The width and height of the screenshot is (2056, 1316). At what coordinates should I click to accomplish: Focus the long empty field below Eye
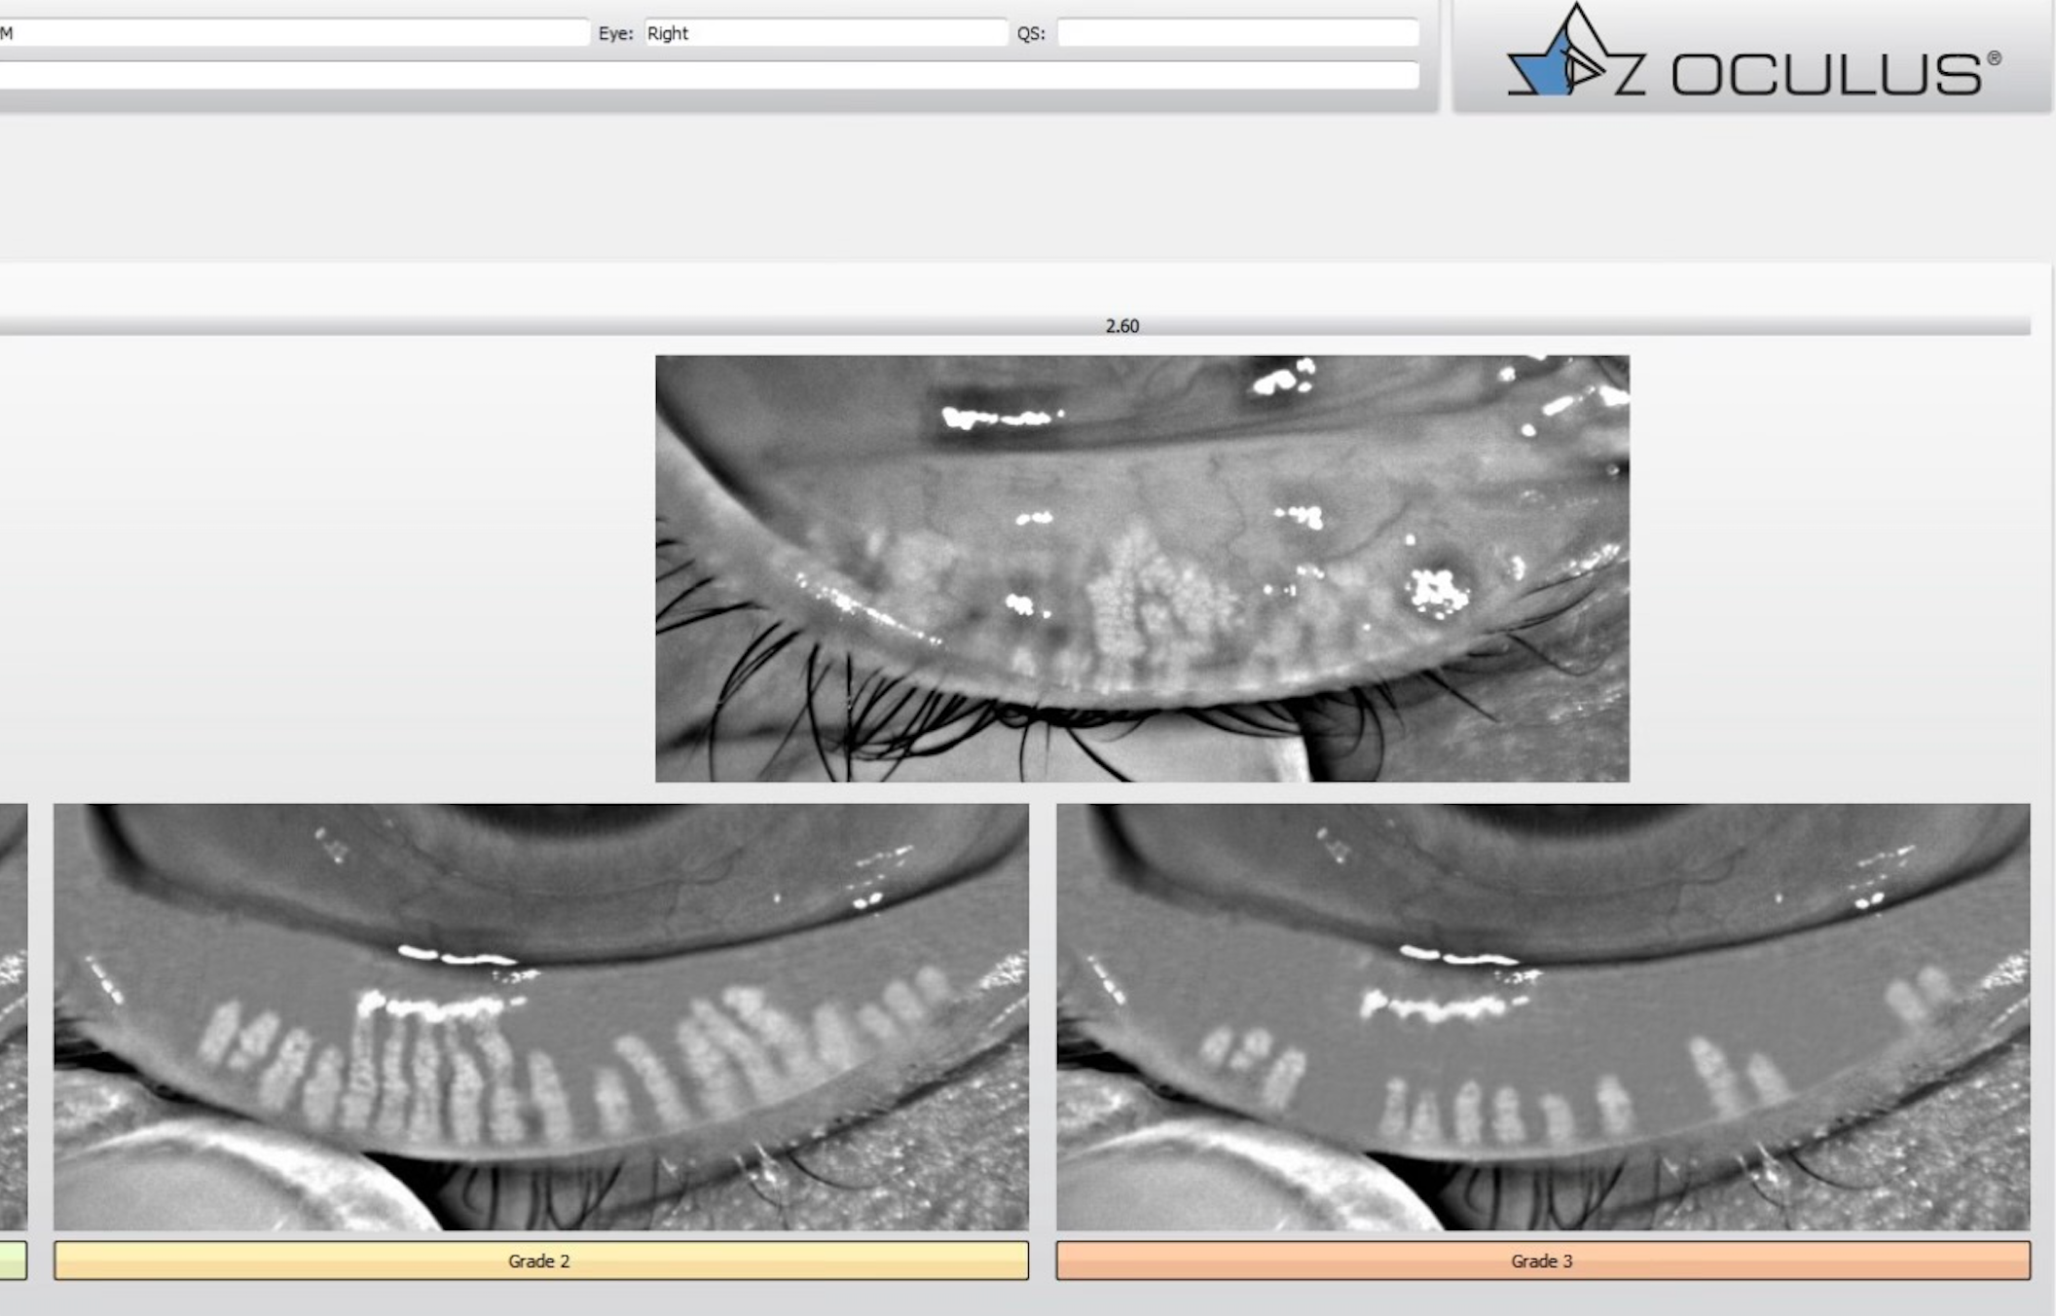tap(708, 75)
